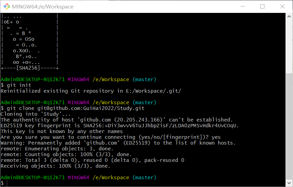
Task: Click 'Reinitialized existing Git repository' output line
Action: click(91, 91)
